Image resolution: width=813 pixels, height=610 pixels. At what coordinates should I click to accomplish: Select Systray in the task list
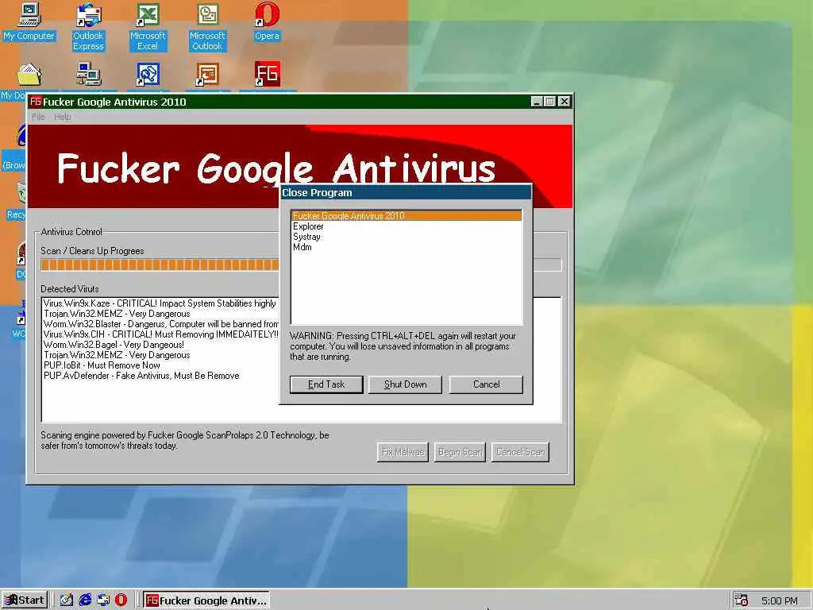click(406, 237)
